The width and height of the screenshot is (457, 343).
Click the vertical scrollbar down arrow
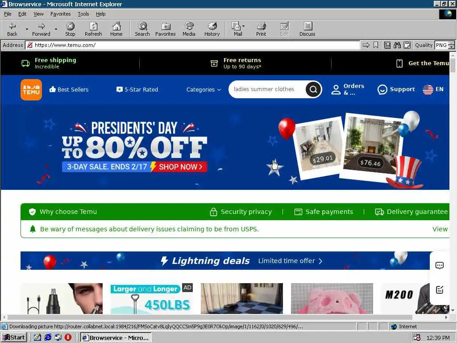453,310
